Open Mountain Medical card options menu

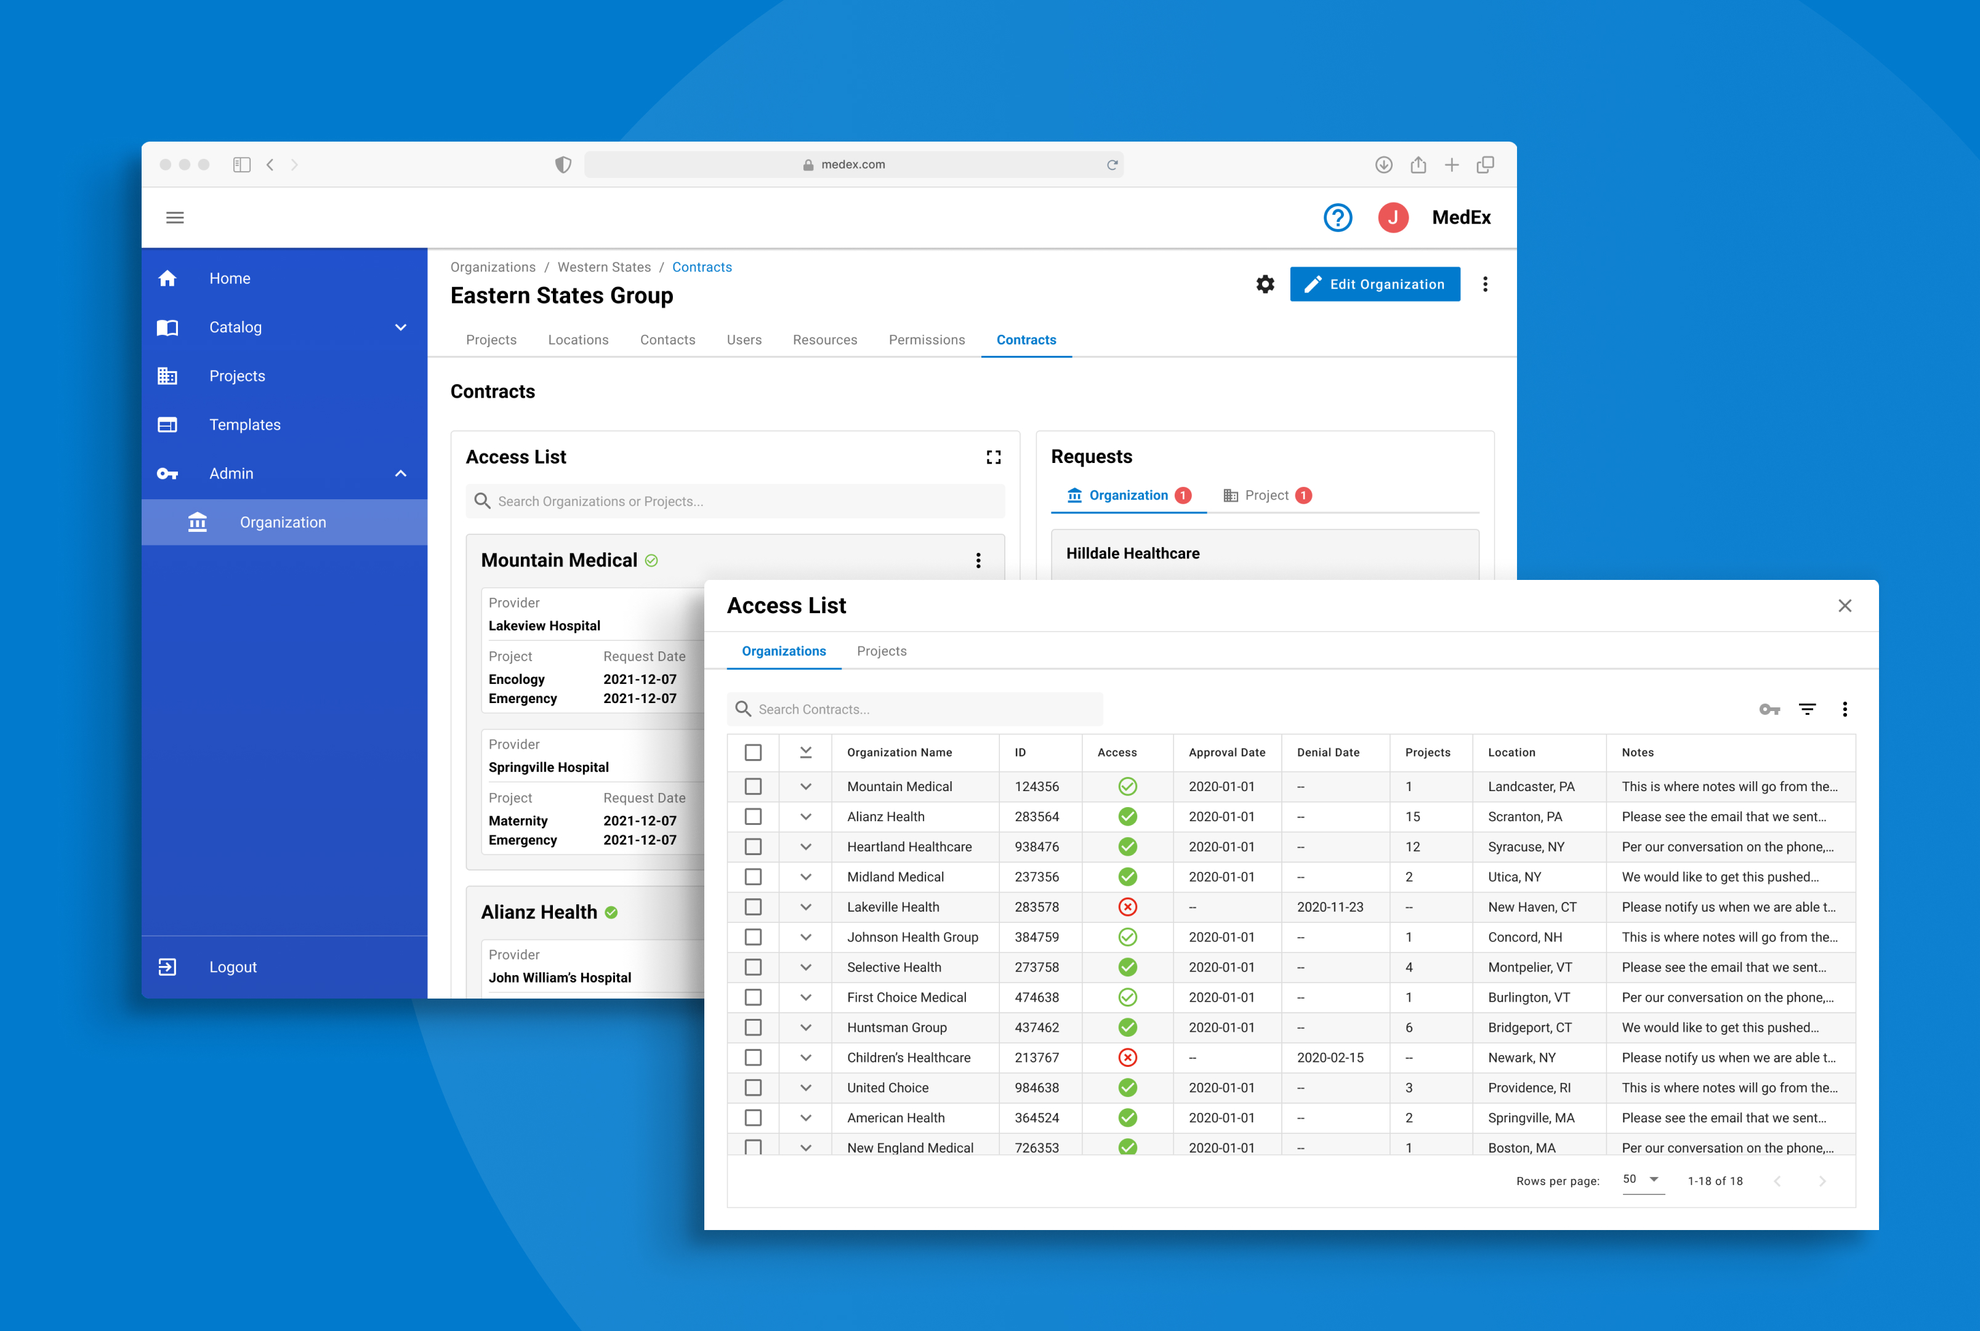978,560
